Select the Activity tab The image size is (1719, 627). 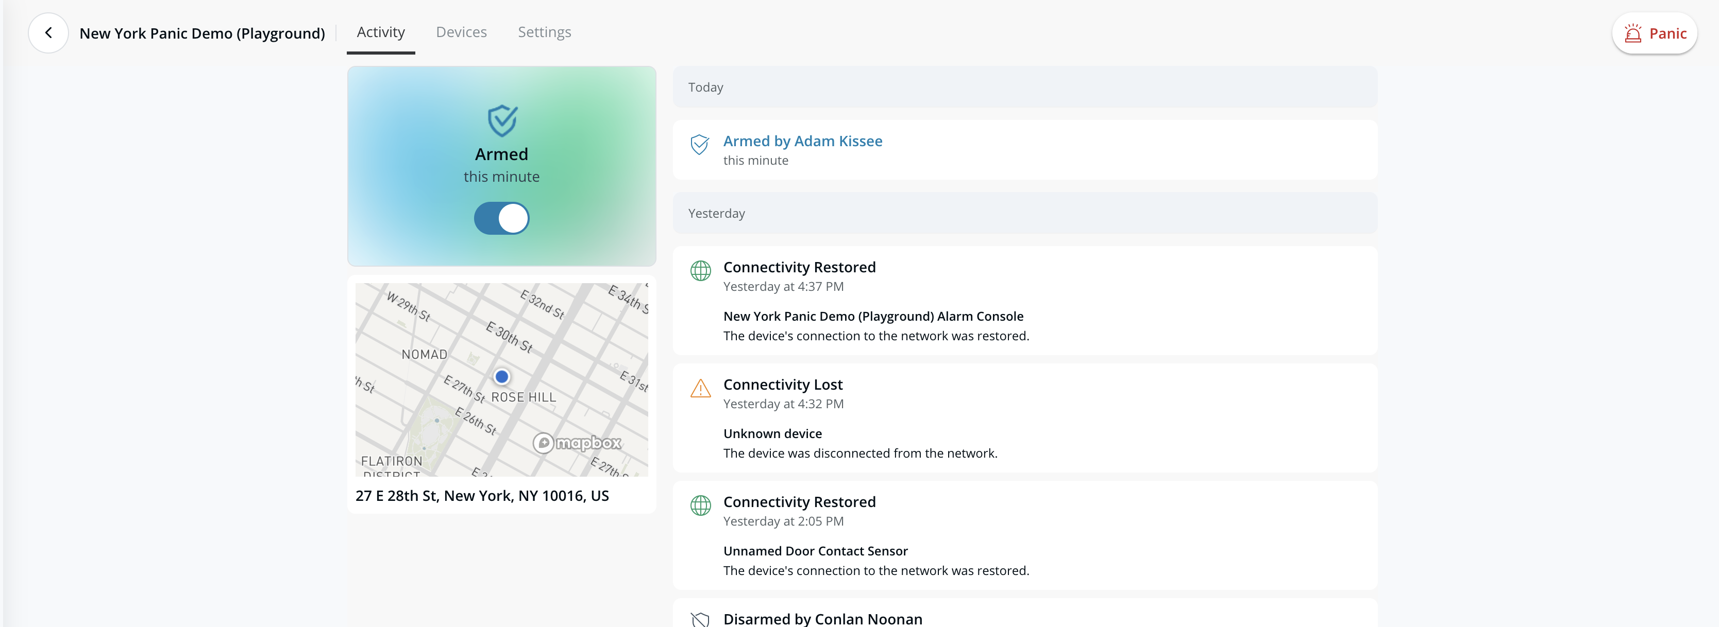pos(380,32)
